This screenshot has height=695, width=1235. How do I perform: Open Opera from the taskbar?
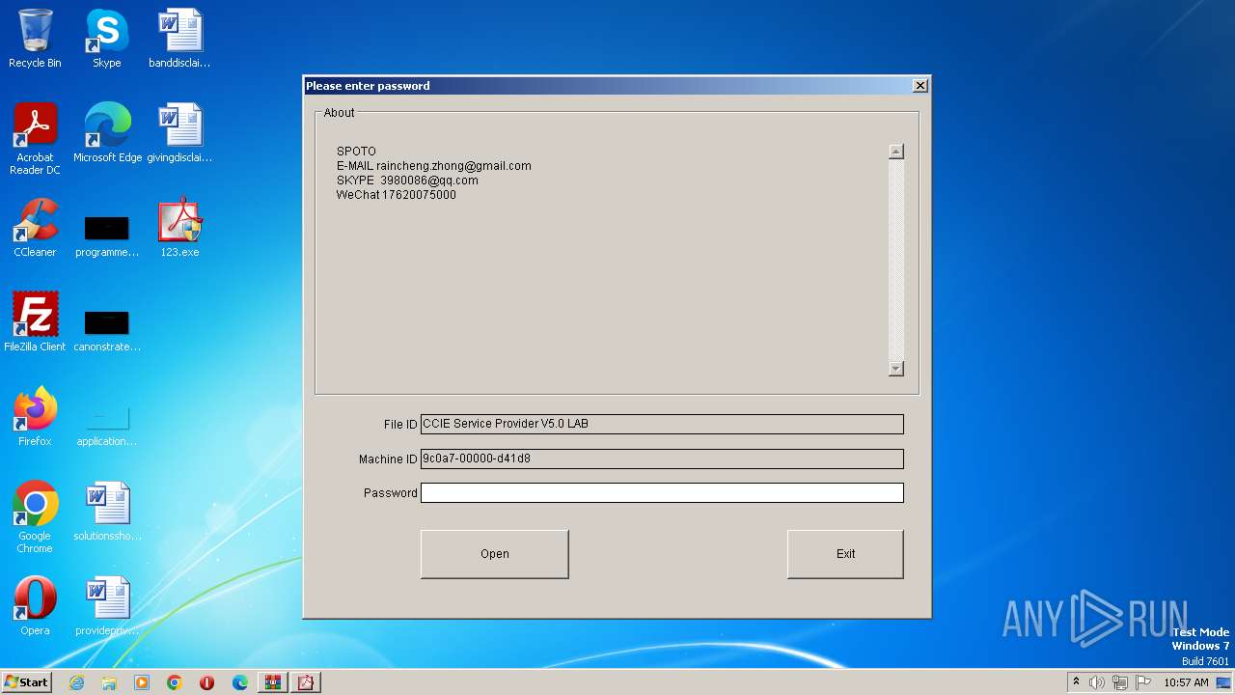click(x=206, y=682)
